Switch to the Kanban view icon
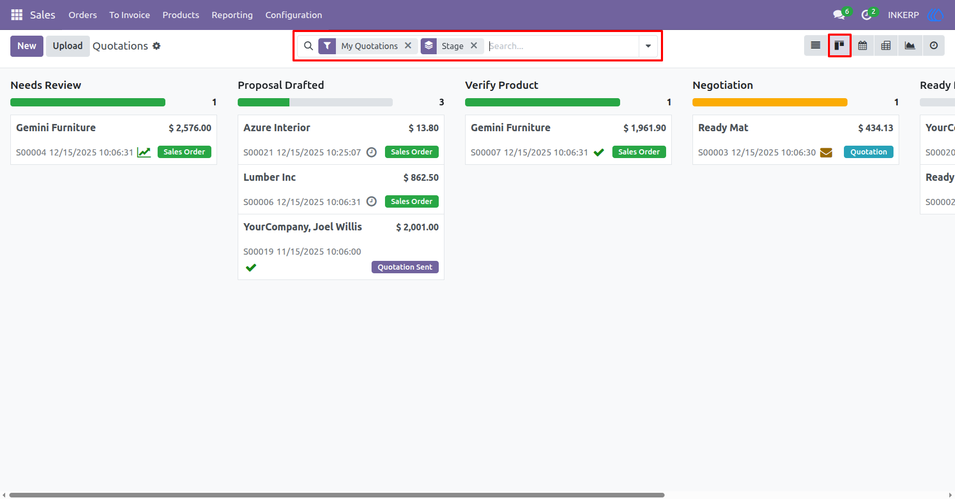Image resolution: width=955 pixels, height=499 pixels. 839,45
